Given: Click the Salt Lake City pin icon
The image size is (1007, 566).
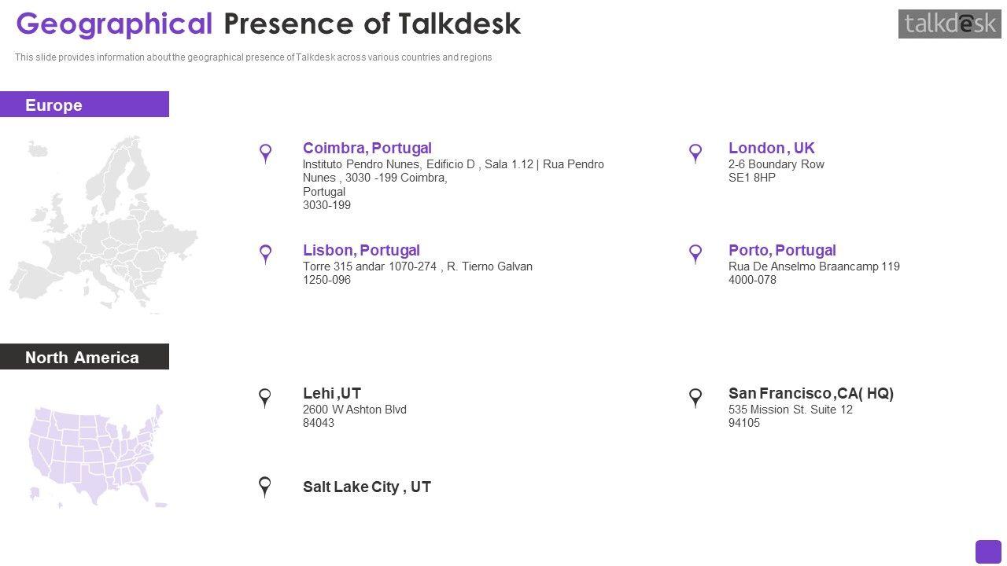Looking at the screenshot, I should point(266,486).
